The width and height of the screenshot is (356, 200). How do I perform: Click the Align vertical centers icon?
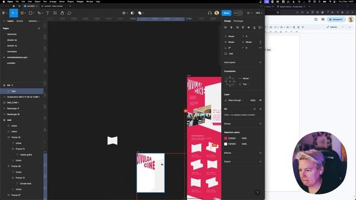[249, 28]
